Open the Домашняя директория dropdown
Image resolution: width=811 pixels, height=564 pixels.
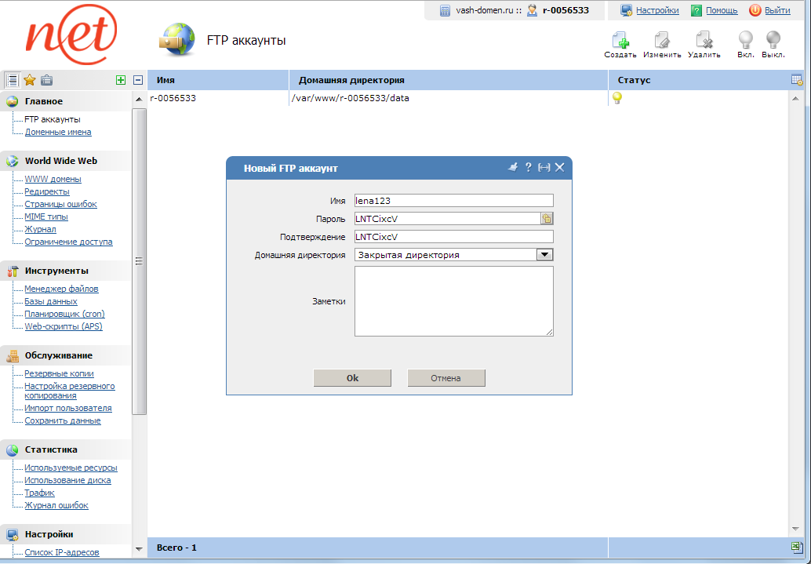pyautogui.click(x=544, y=254)
